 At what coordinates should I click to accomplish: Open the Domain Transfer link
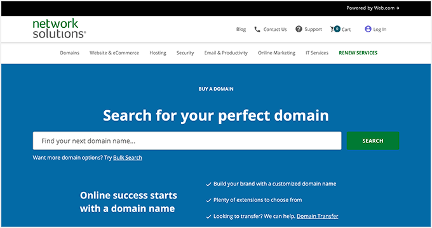(x=318, y=216)
